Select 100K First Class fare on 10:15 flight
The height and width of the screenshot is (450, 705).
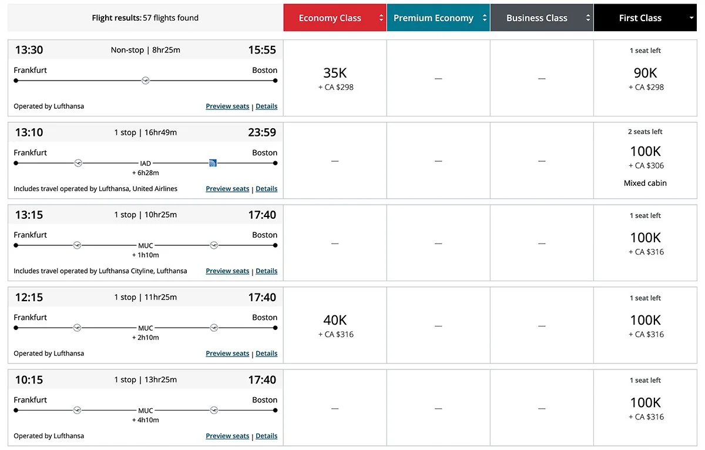[645, 408]
